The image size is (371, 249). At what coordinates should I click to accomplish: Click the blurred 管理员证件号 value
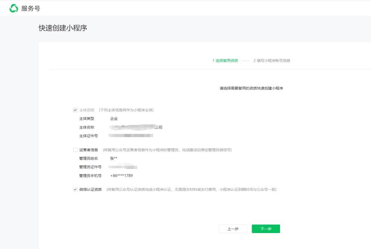click(x=123, y=167)
